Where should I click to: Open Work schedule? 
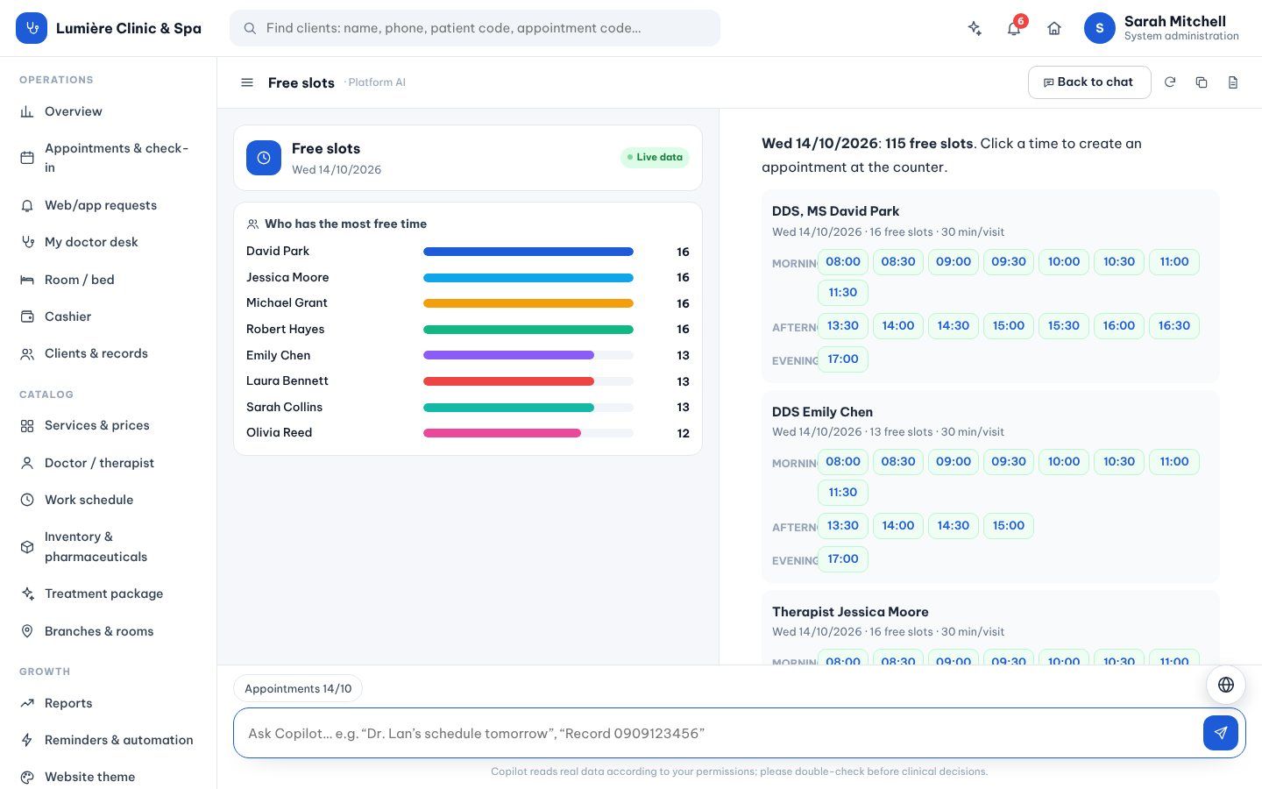point(109,500)
